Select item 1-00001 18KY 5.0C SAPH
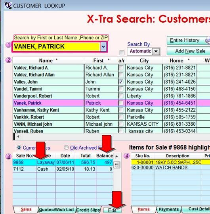Image resolution: width=210 pixels, height=214 pixels. (171, 162)
